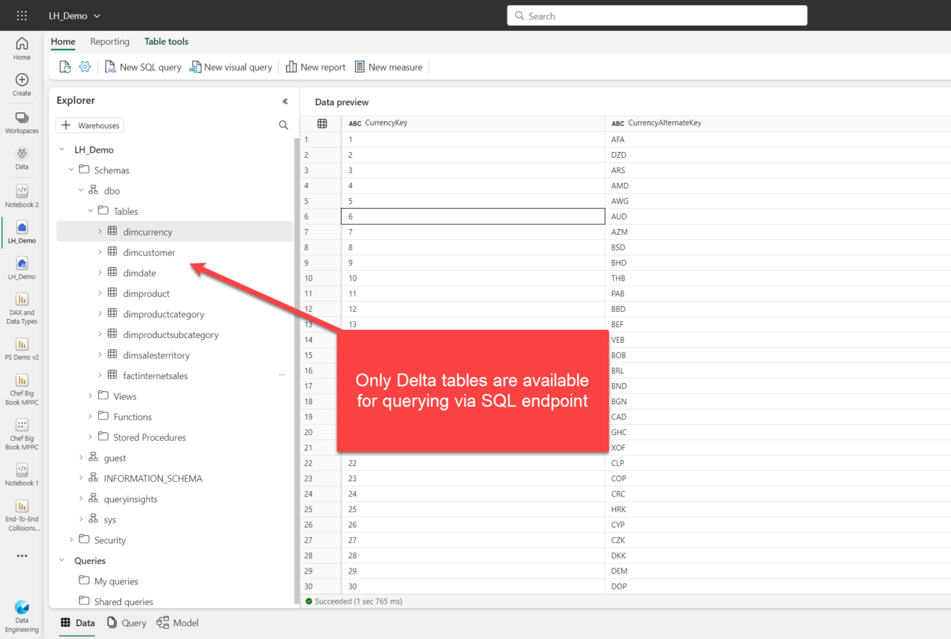Click the table grid icon in preview header
951x639 pixels.
[x=322, y=123]
